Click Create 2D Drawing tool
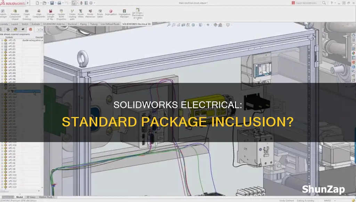The height and width of the screenshot is (202, 356). click(26, 15)
